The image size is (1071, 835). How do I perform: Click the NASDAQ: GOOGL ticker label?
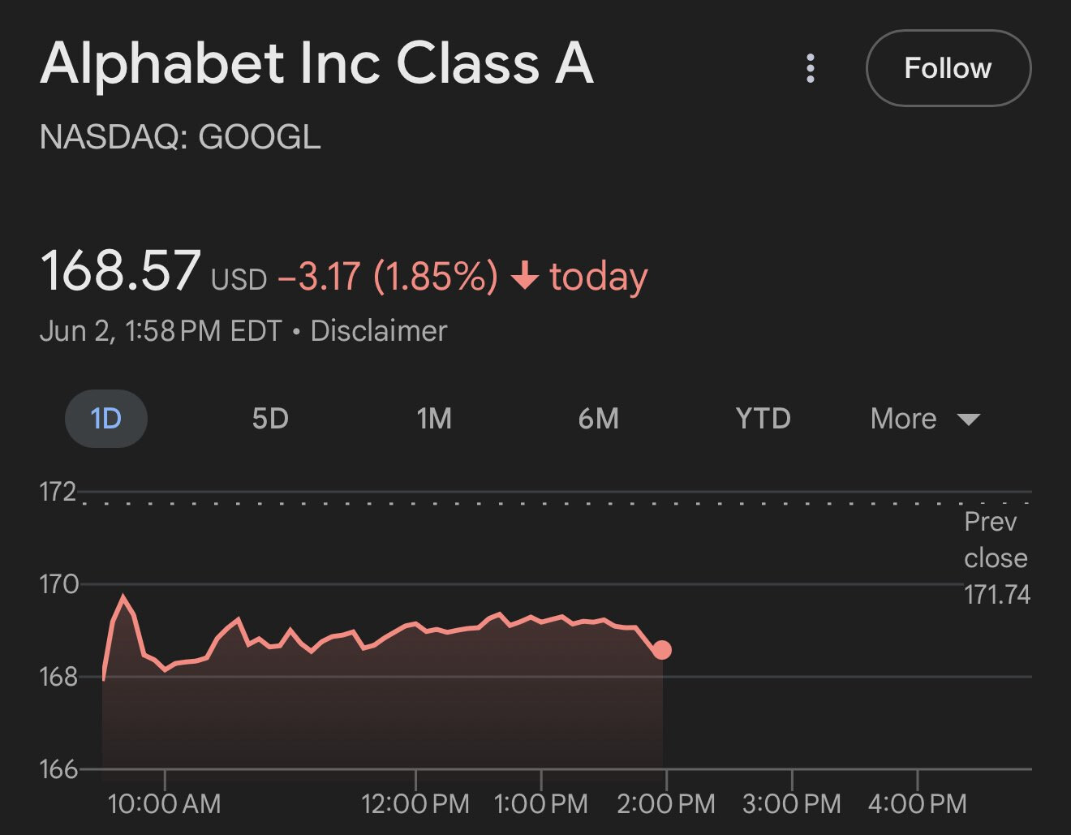click(180, 136)
